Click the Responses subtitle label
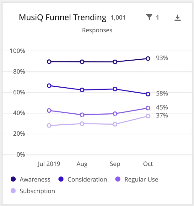 coord(97,30)
